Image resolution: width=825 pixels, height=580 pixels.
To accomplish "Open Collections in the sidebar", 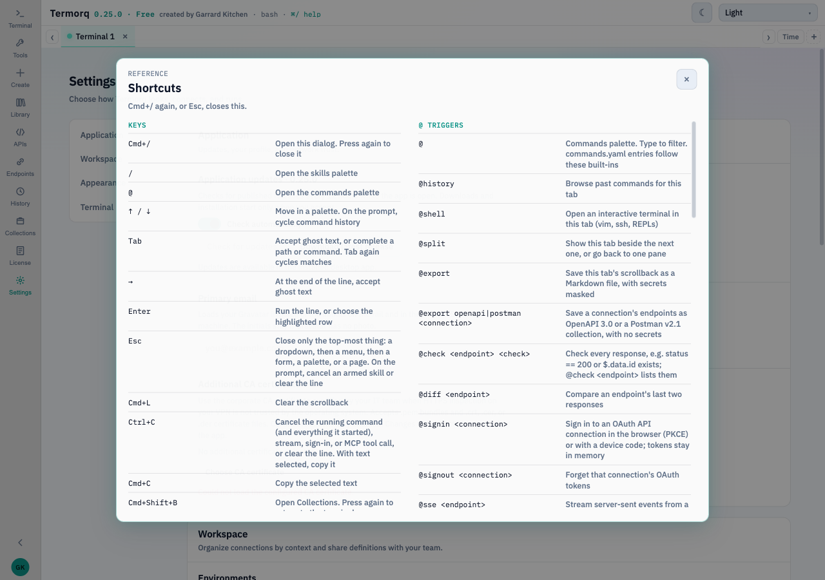I will click(x=20, y=226).
